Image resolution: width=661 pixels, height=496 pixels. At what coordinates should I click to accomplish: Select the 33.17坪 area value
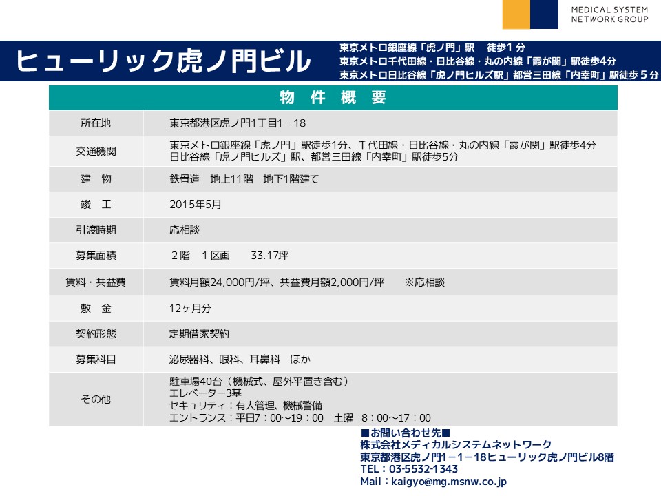tap(269, 256)
